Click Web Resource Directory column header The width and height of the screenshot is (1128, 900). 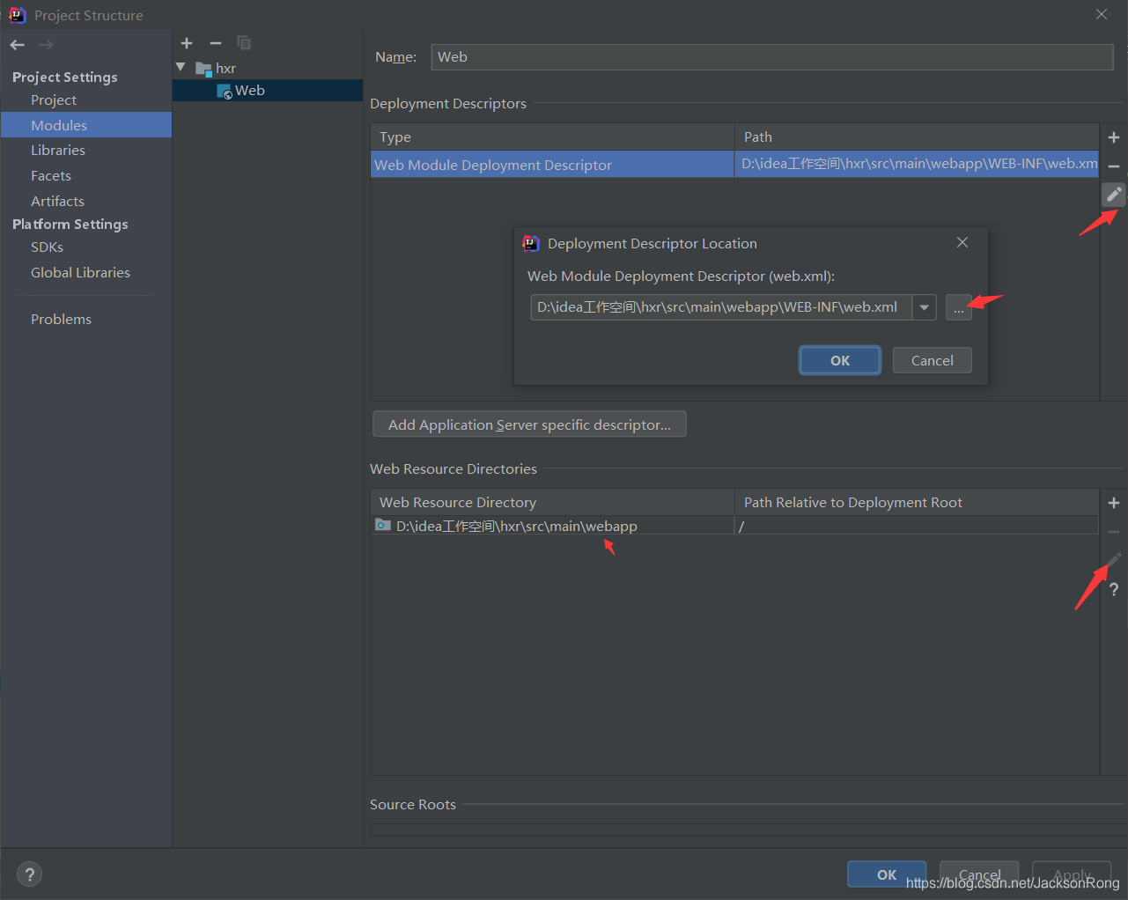pos(552,503)
